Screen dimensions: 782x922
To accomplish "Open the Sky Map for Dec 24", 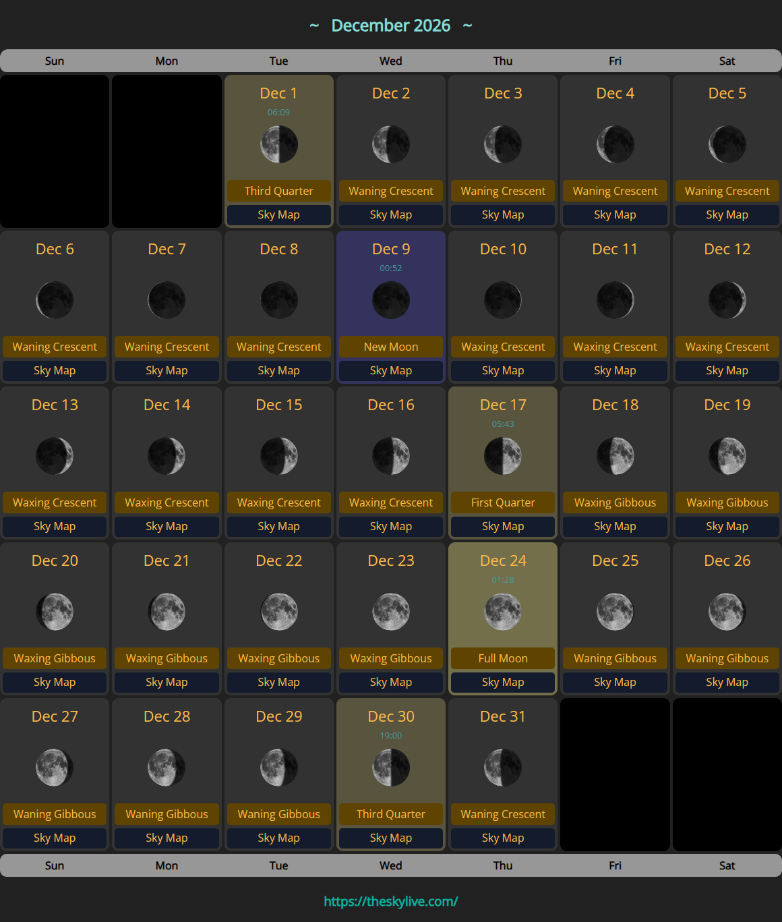I will tap(502, 682).
